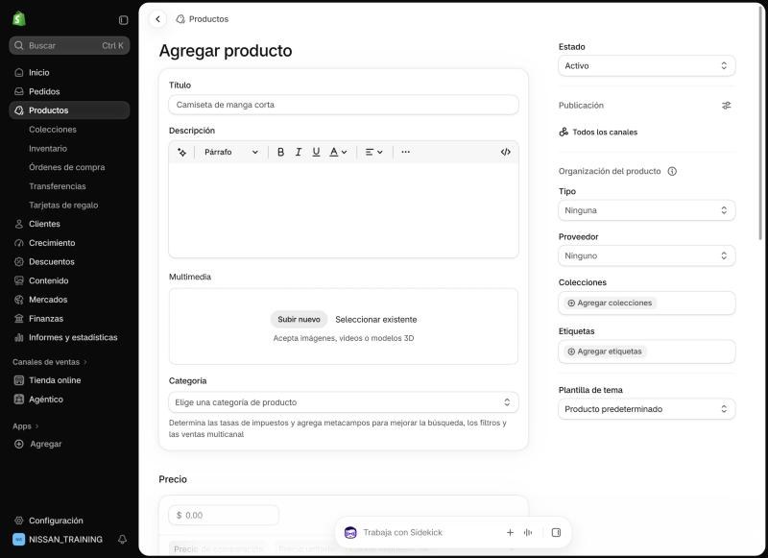Open Plantilla de tema dropdown
The image size is (768, 558).
[x=646, y=409]
